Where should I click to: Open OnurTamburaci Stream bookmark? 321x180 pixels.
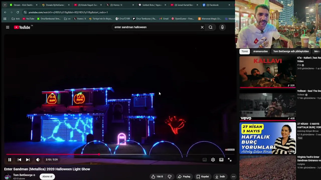(x=49, y=19)
